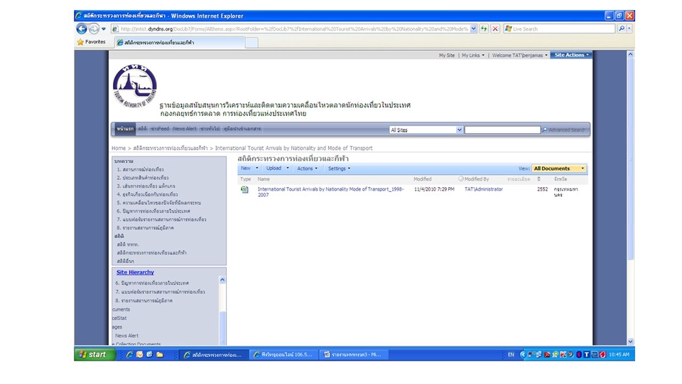Expand the address bar URL history dropdown
Image resolution: width=682 pixels, height=384 pixels.
pos(474,28)
